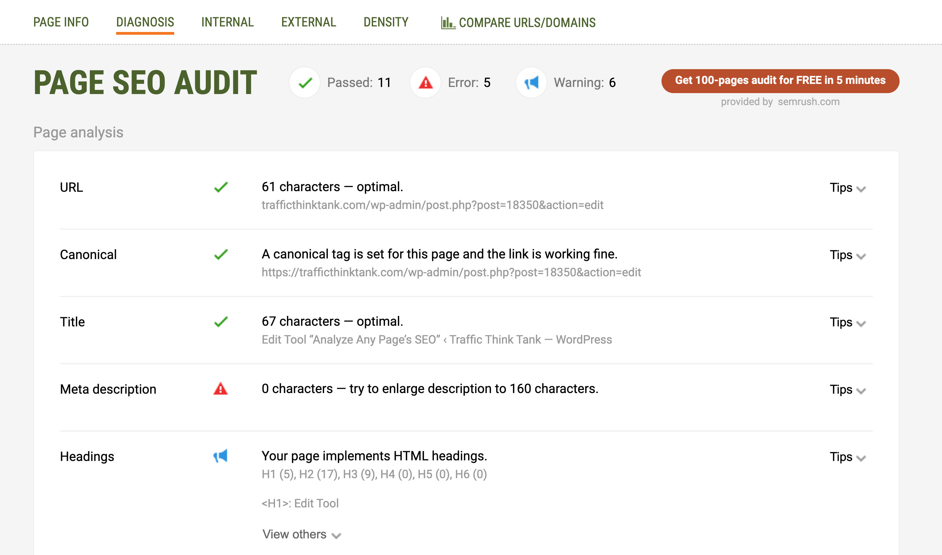Open the Density tab
The height and width of the screenshot is (555, 942).
pyautogui.click(x=386, y=22)
